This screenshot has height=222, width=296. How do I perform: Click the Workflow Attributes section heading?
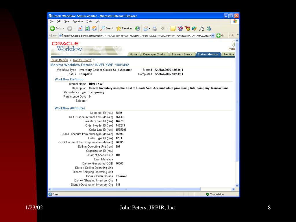tap(70, 108)
